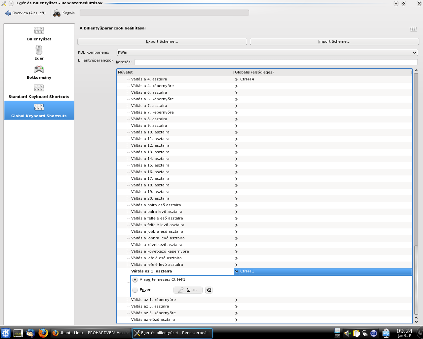The image size is (423, 339).
Task: Open the KDE Kickoff application launcher
Action: pyautogui.click(x=6, y=333)
